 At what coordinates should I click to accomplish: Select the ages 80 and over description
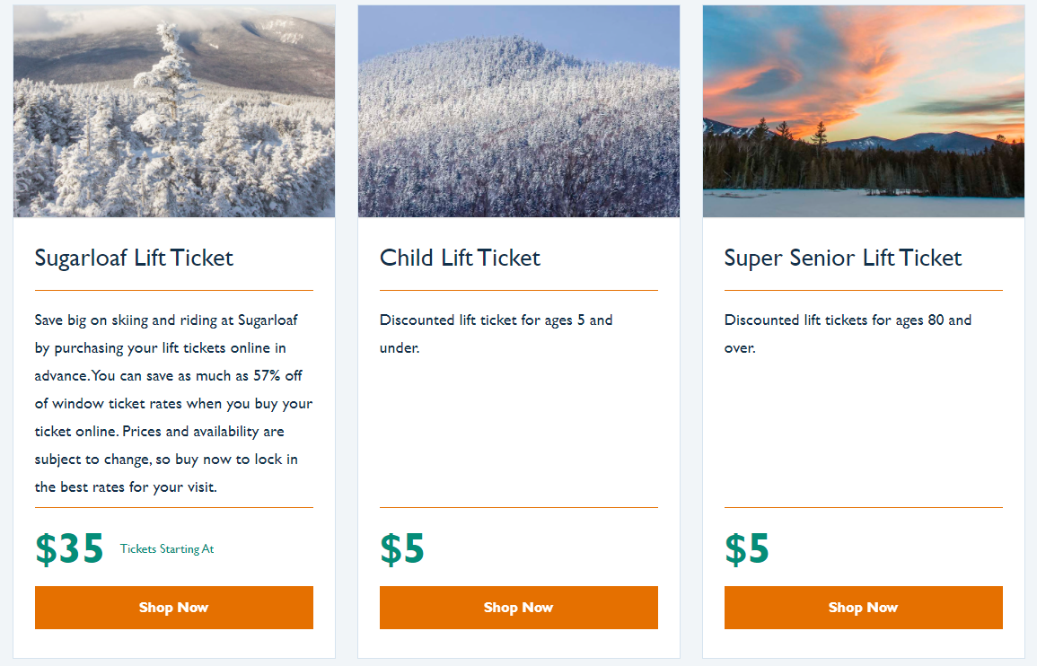click(x=848, y=333)
